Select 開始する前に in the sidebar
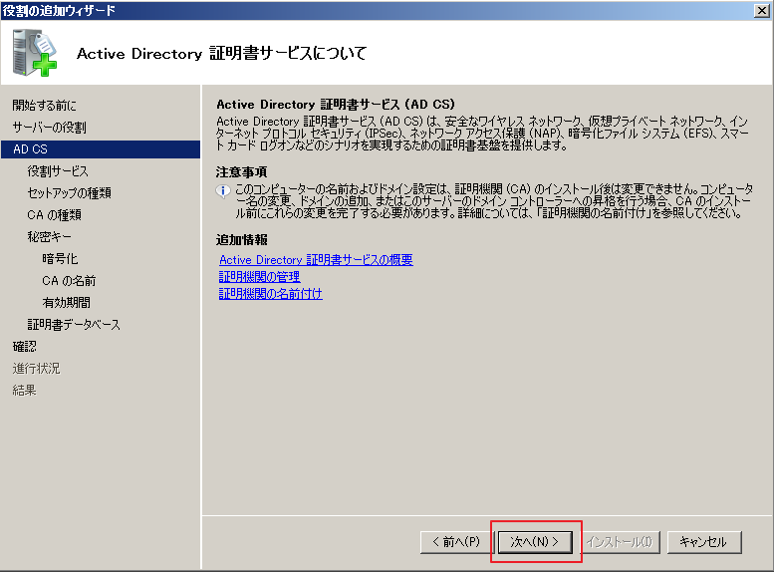774x572 pixels. tap(45, 106)
